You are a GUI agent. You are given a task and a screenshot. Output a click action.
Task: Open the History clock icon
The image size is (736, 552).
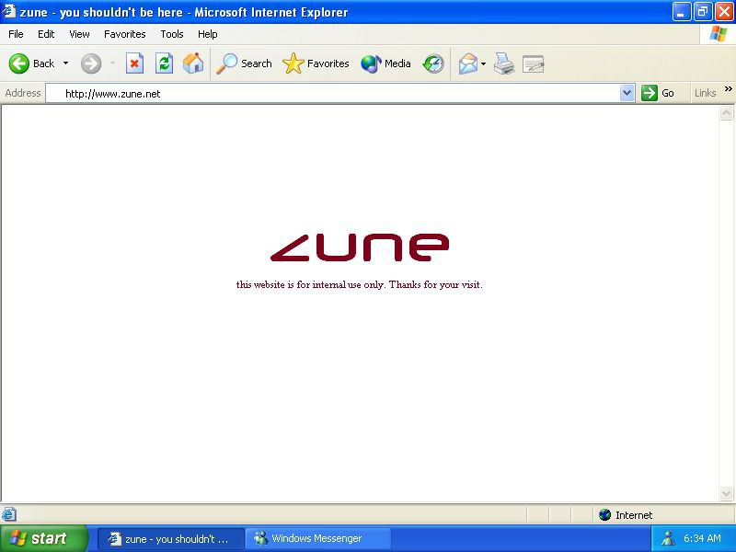point(432,63)
